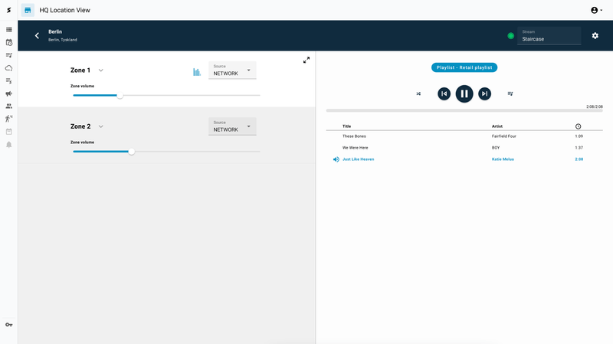Screen dimensions: 613x344
Task: Open the key icon at sidebar bottom
Action: (9, 325)
